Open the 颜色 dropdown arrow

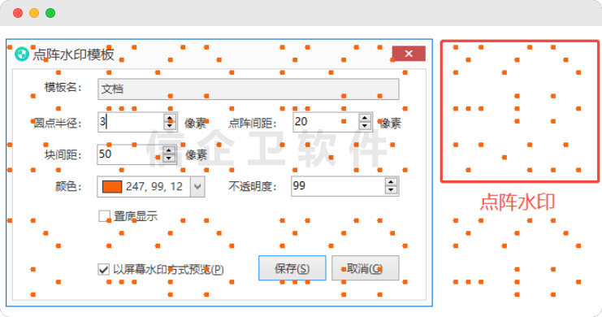tap(197, 187)
